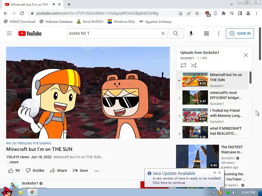Image resolution: width=262 pixels, height=196 pixels.
Task: Open the Windows ISOs bookmark
Action: (x=121, y=21)
